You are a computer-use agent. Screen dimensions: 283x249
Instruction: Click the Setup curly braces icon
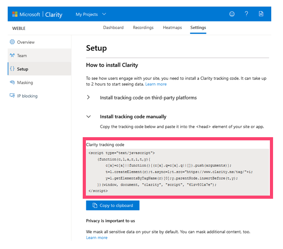tap(12, 69)
